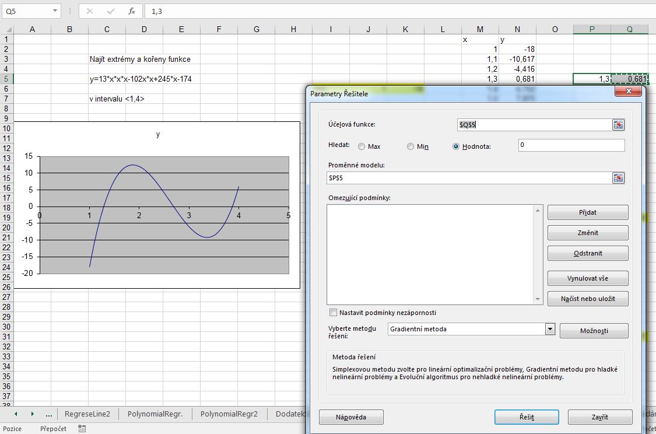
Task: Click the sheet tabs ellipsis button
Action: click(x=49, y=414)
